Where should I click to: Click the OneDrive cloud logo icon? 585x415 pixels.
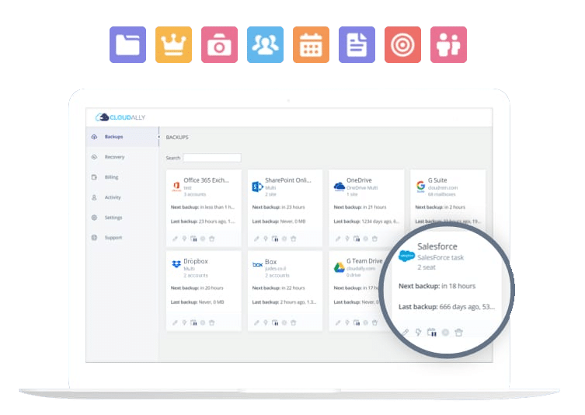click(340, 187)
